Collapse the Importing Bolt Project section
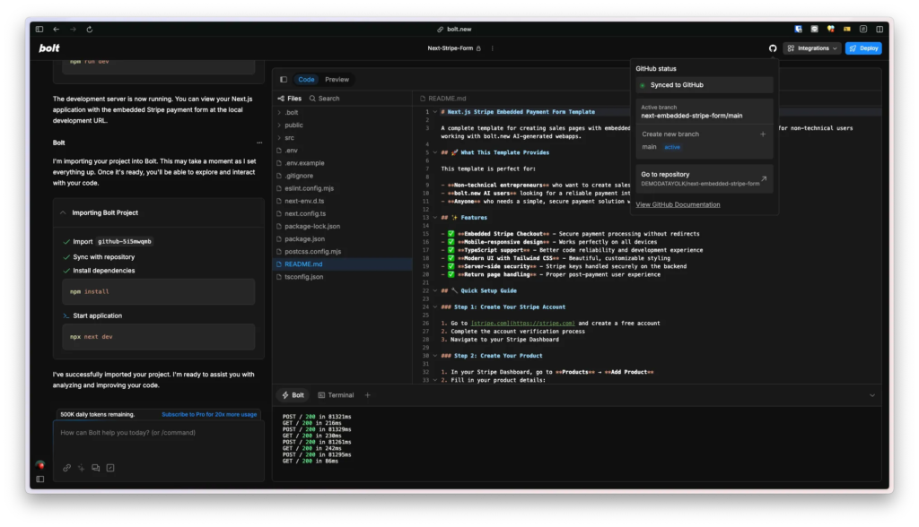This screenshot has height=527, width=919. click(64, 213)
